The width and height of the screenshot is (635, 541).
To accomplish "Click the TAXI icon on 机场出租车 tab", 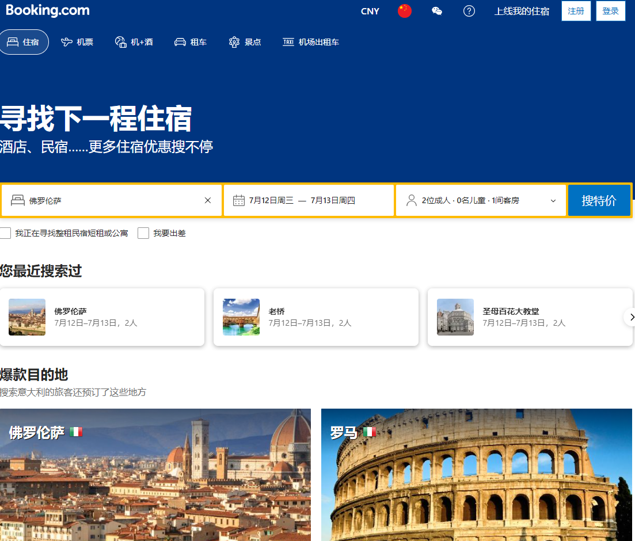I will click(x=288, y=41).
